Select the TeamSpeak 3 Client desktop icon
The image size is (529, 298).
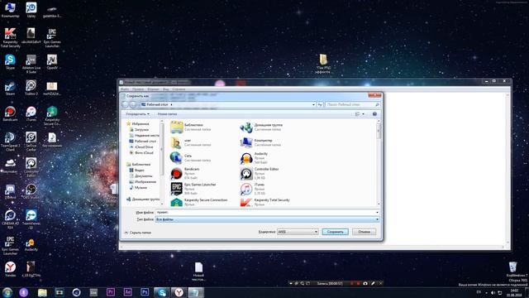click(x=10, y=142)
